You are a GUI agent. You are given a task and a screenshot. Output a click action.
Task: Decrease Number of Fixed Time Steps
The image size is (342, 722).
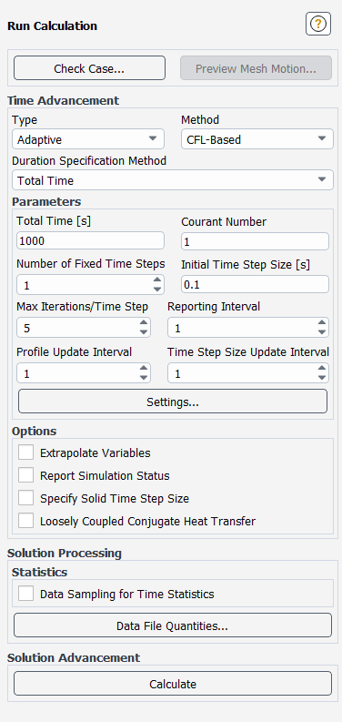pos(157,290)
